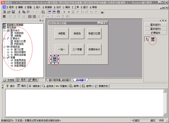169x123 pixels.
Task: Click the Paste clipboard icon
Action: pos(28,12)
